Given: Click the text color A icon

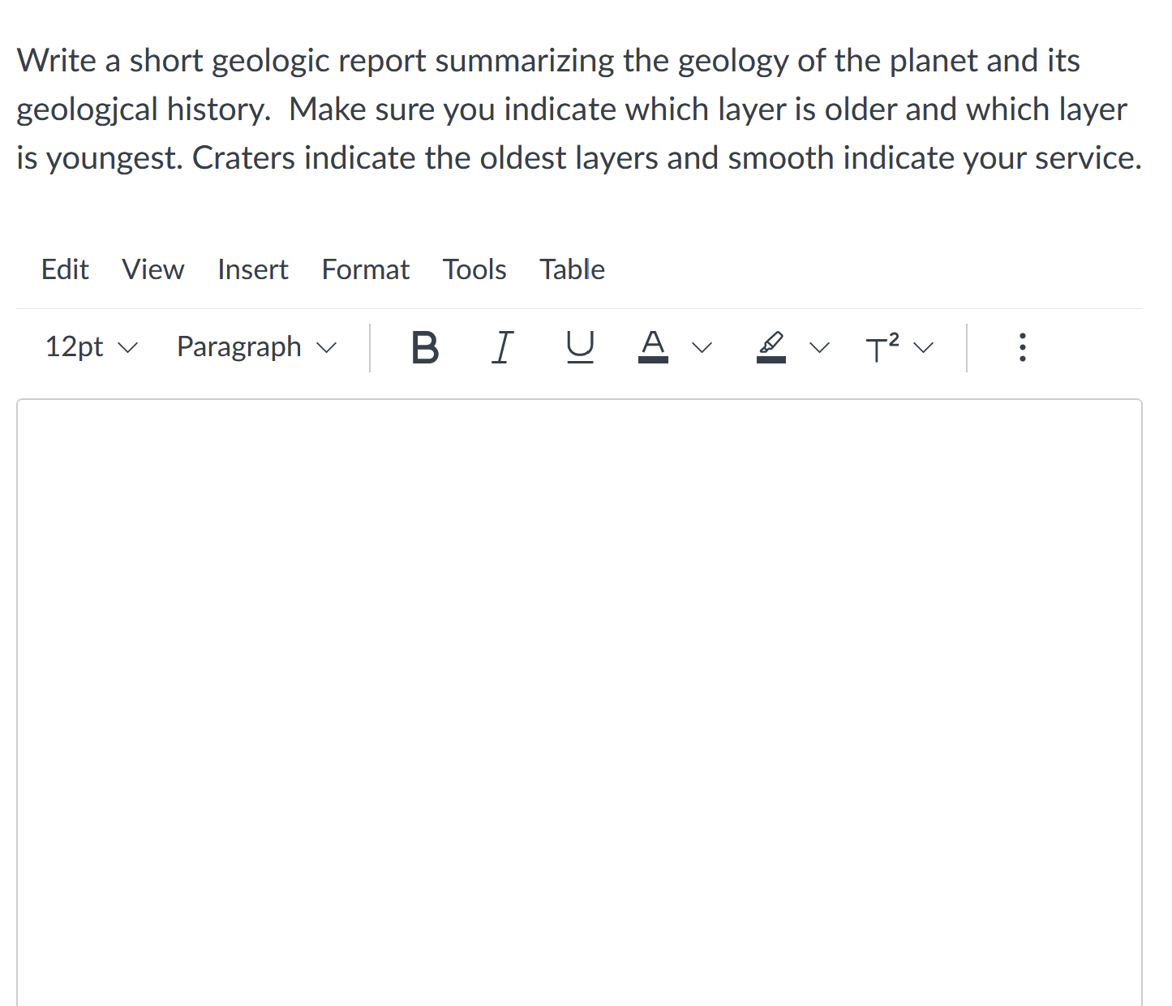Looking at the screenshot, I should pos(654,347).
